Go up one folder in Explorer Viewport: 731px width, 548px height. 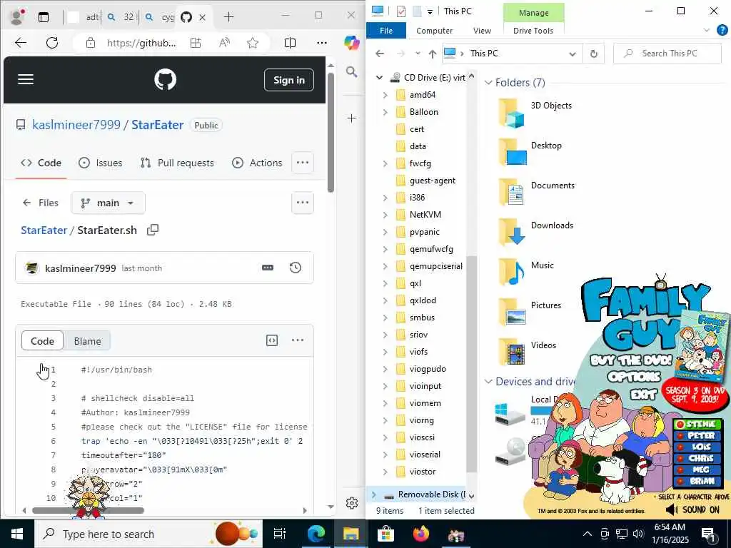point(432,54)
